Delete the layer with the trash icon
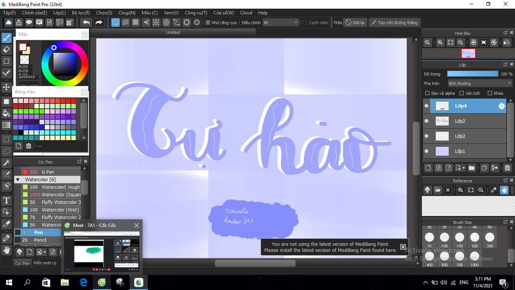This screenshot has width=515, height=290. click(x=507, y=168)
